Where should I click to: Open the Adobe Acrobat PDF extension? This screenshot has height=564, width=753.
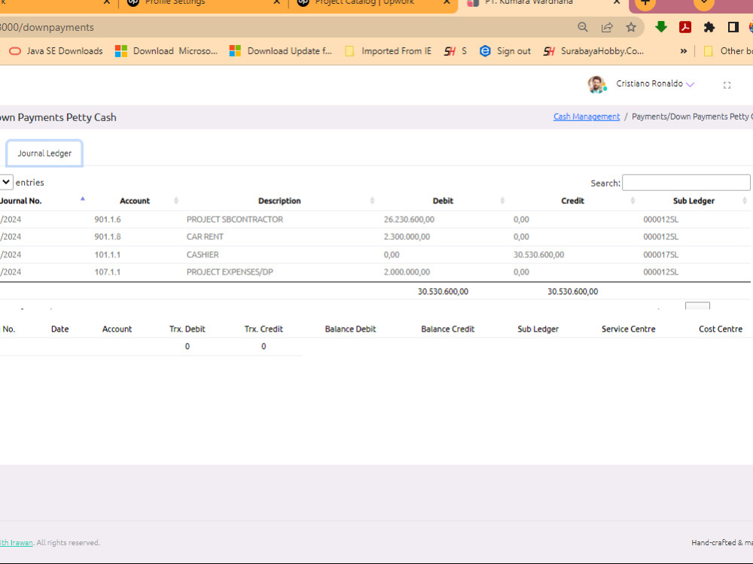[x=685, y=27]
